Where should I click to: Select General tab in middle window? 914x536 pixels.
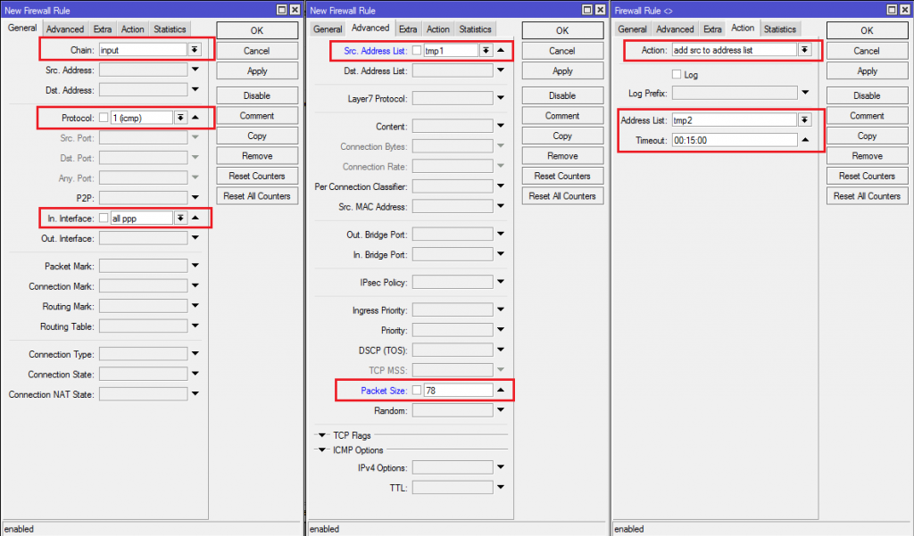[x=328, y=29]
